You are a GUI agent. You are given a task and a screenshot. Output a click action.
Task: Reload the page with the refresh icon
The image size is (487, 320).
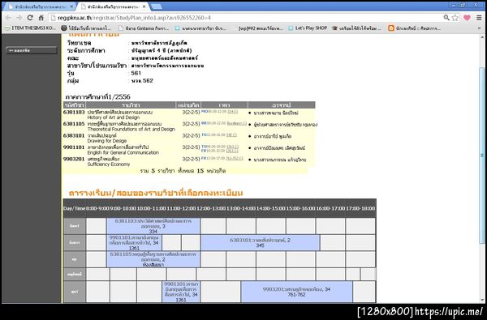[30, 18]
